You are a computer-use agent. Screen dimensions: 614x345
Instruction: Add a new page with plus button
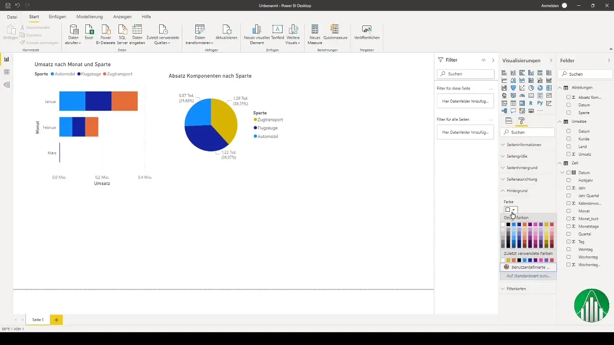[x=56, y=320]
